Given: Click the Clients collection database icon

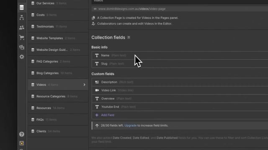Looking at the screenshot, I should coord(33,131).
